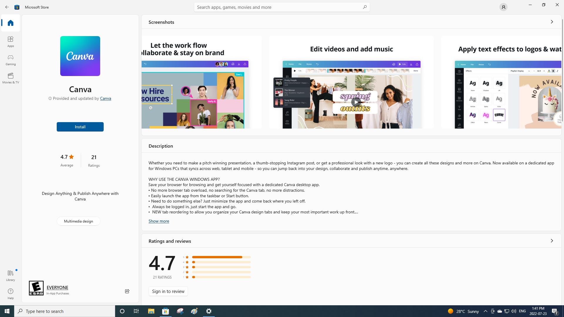Click Sign in to review button

click(168, 291)
